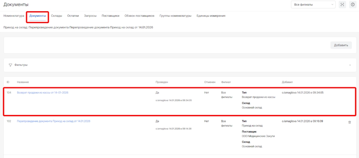
Task: Select the Группы номенклатуры tab
Action: (x=175, y=16)
